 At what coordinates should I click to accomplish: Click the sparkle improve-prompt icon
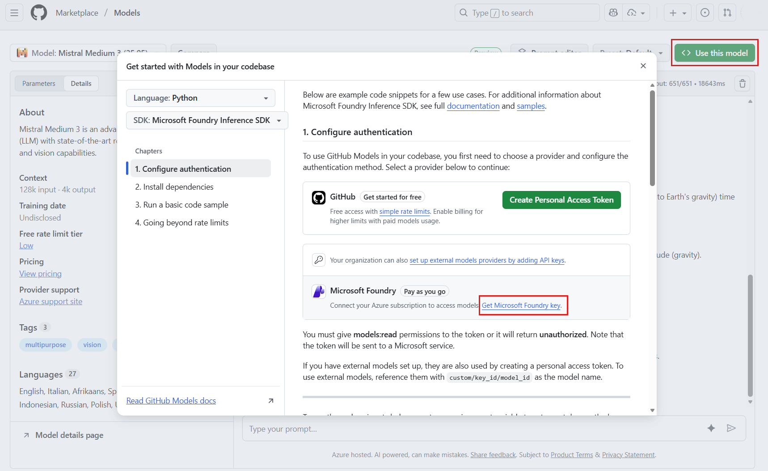[711, 429]
